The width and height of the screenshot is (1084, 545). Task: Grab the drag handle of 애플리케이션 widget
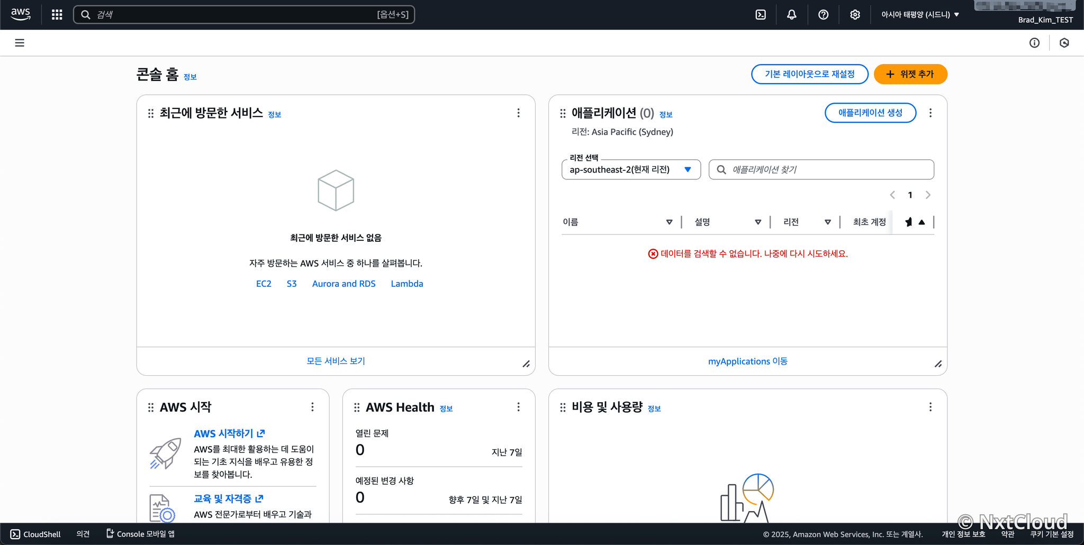563,113
